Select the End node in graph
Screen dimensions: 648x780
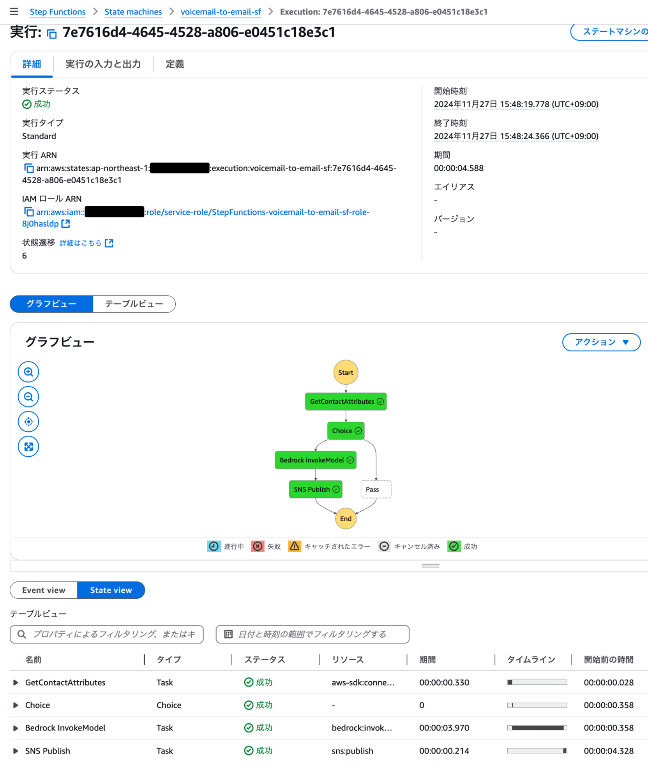click(x=346, y=518)
